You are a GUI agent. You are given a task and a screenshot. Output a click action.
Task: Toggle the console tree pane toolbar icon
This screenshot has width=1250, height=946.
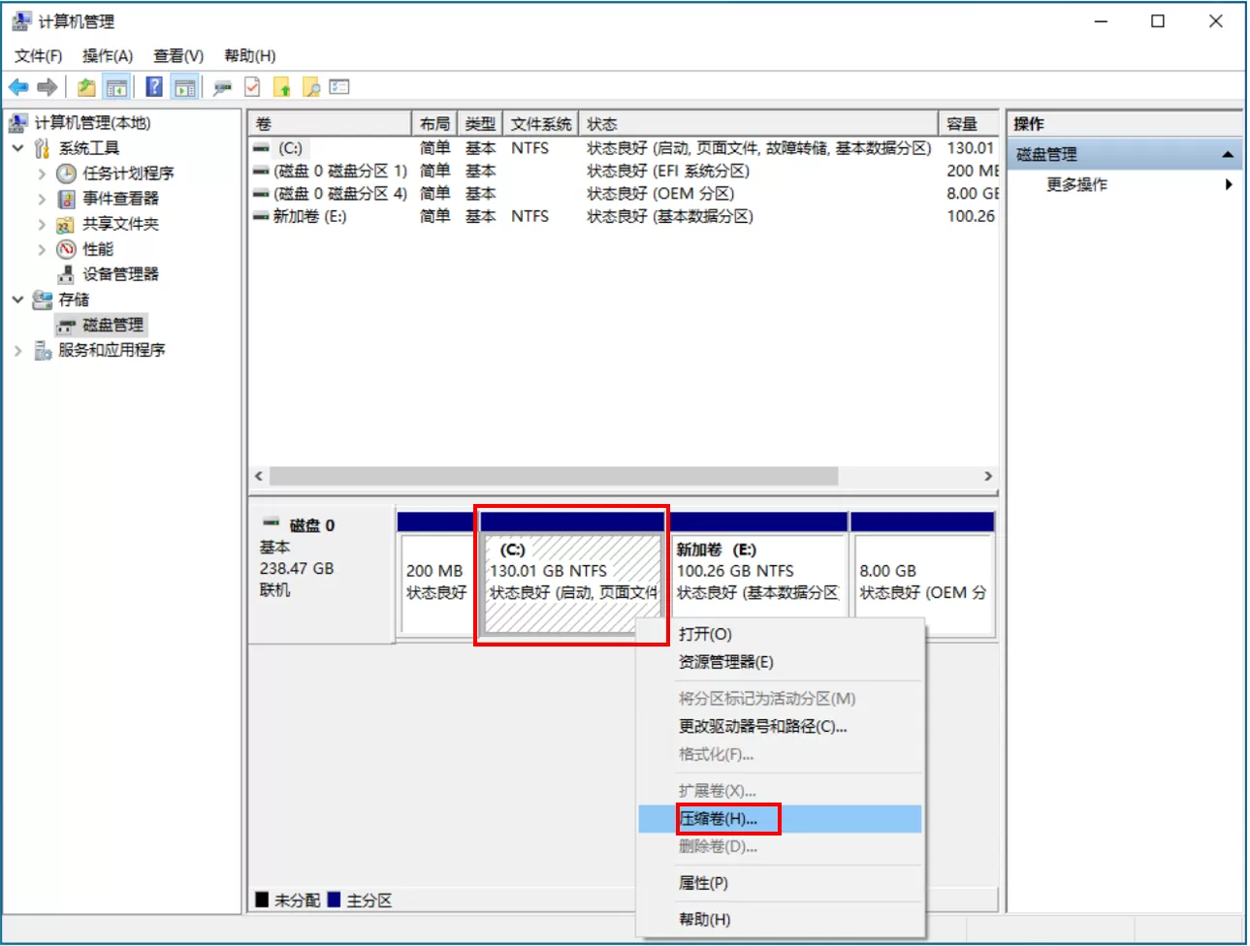tap(116, 86)
